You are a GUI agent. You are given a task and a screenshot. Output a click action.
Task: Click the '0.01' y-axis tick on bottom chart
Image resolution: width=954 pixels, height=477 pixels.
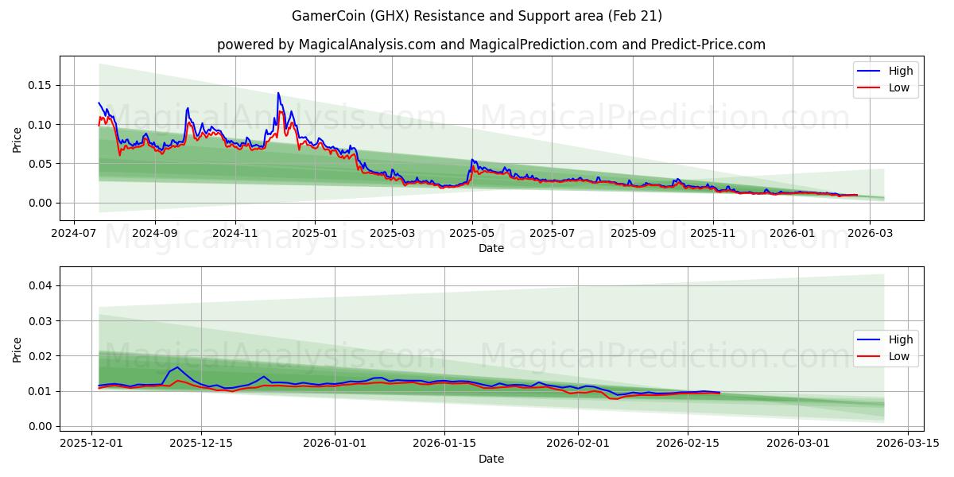click(x=41, y=391)
